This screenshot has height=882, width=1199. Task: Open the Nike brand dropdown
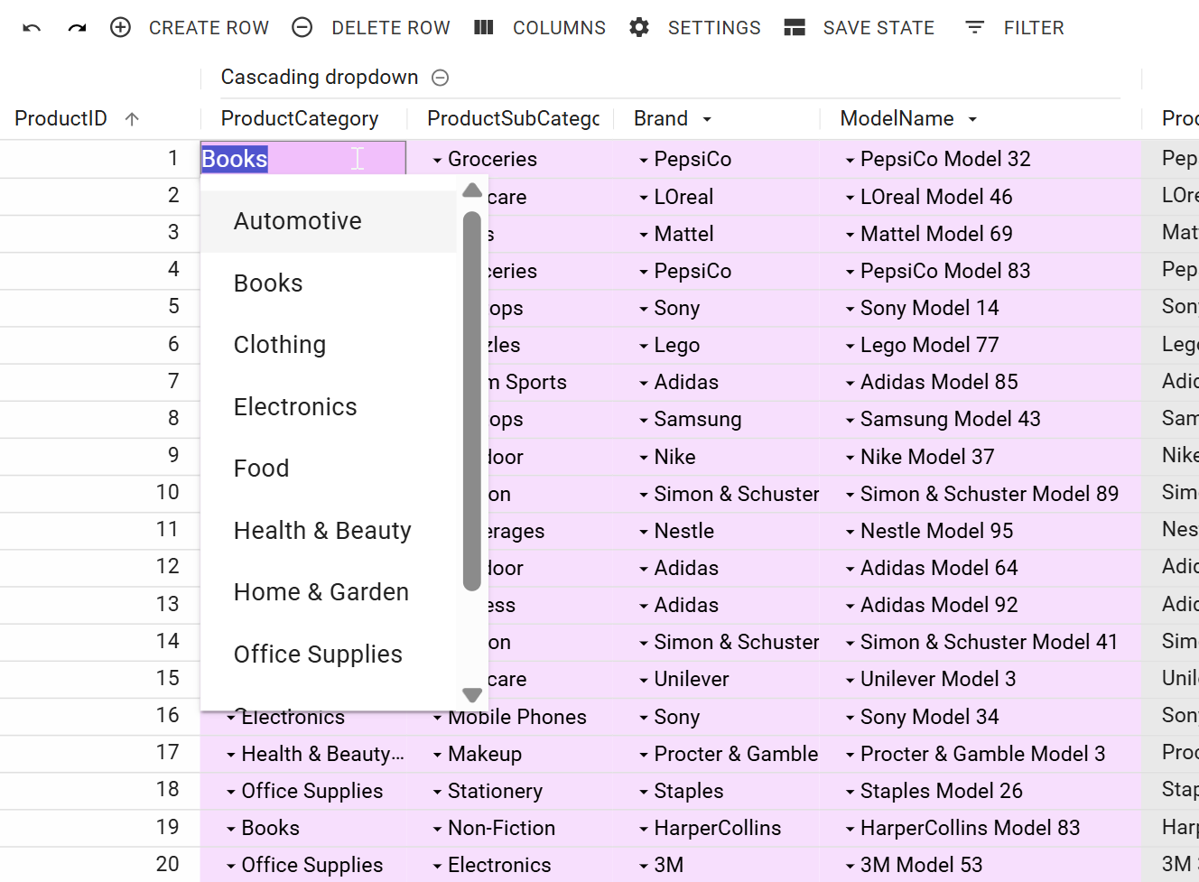coord(644,458)
